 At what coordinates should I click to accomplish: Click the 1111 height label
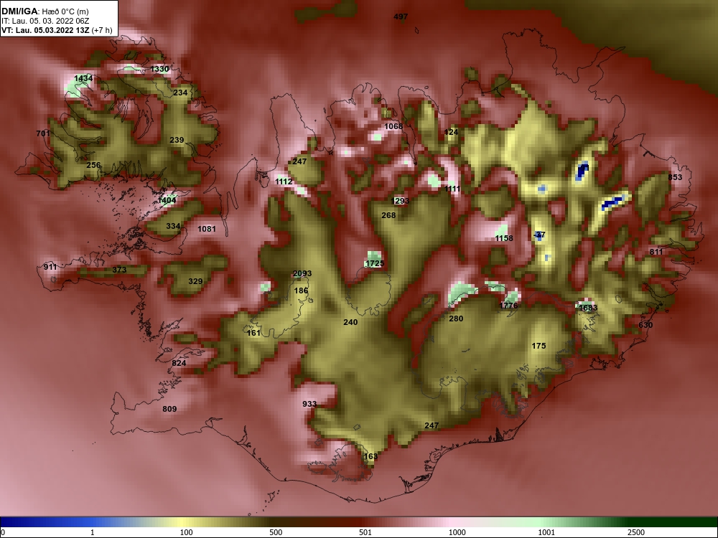[452, 189]
